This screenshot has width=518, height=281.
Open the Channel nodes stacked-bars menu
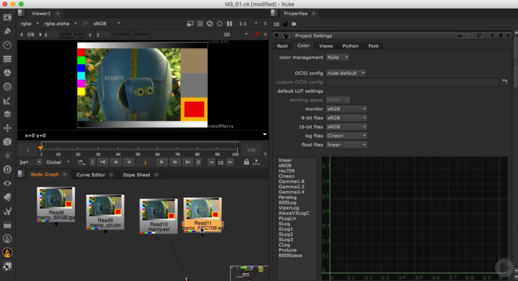pos(7,58)
